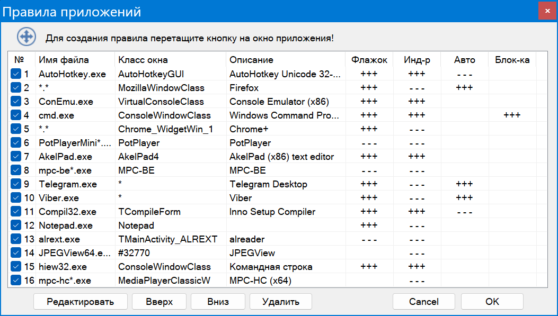This screenshot has width=558, height=316.
Task: Click Инд-р --- value in JPEGView row
Action: (x=417, y=254)
